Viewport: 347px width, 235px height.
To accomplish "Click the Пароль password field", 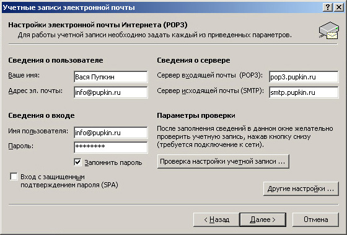I will (x=111, y=148).
